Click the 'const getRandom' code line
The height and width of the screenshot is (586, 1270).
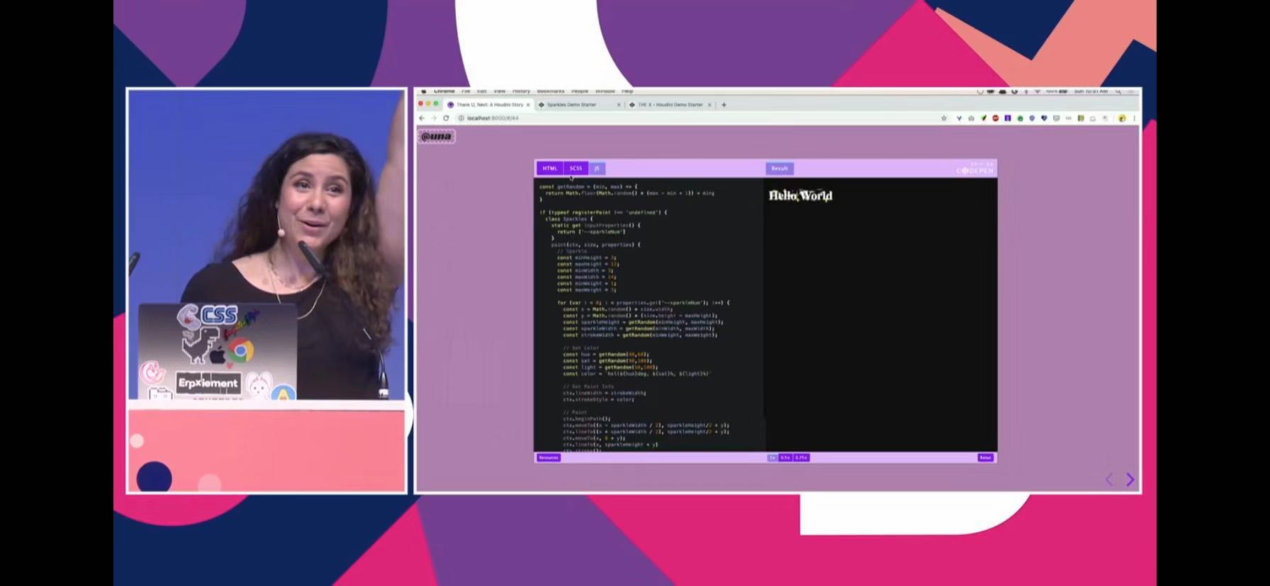click(x=588, y=187)
